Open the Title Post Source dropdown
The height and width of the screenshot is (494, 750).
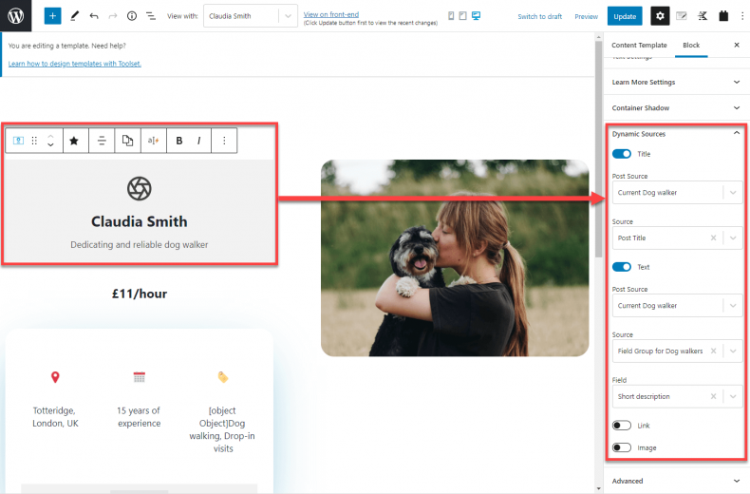point(677,193)
